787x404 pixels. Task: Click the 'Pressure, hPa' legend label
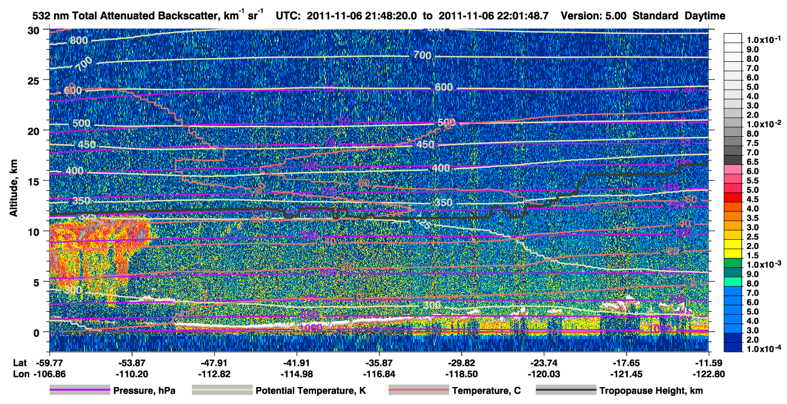145,391
